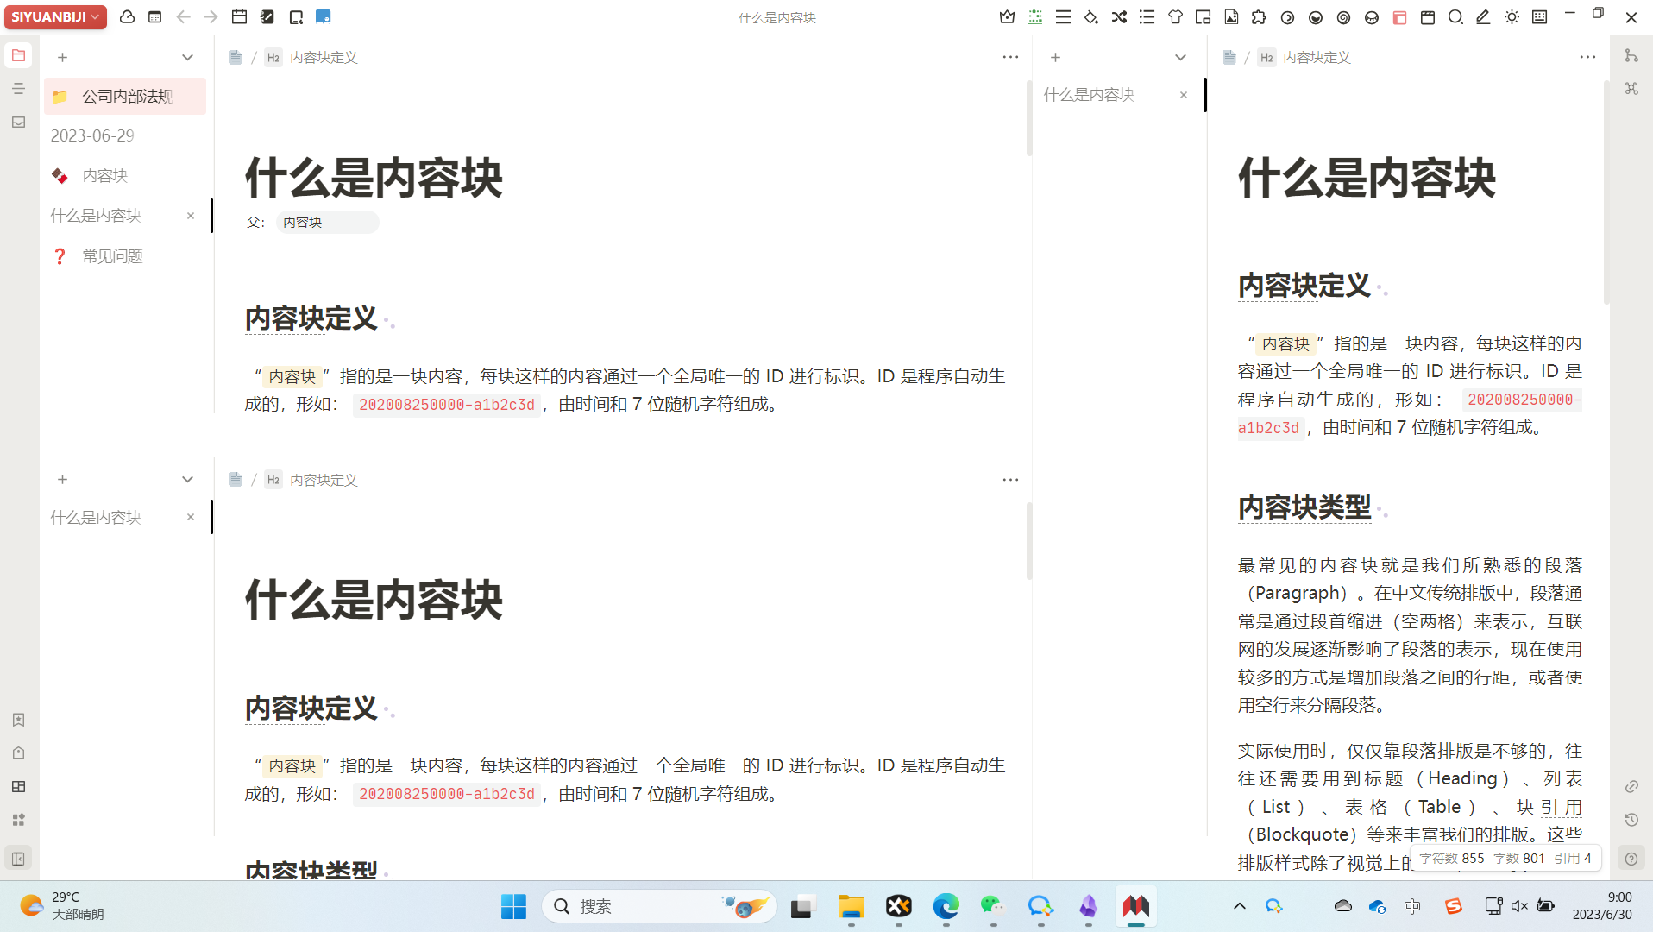
Task: Click the taskbar search box
Action: pyautogui.click(x=659, y=906)
